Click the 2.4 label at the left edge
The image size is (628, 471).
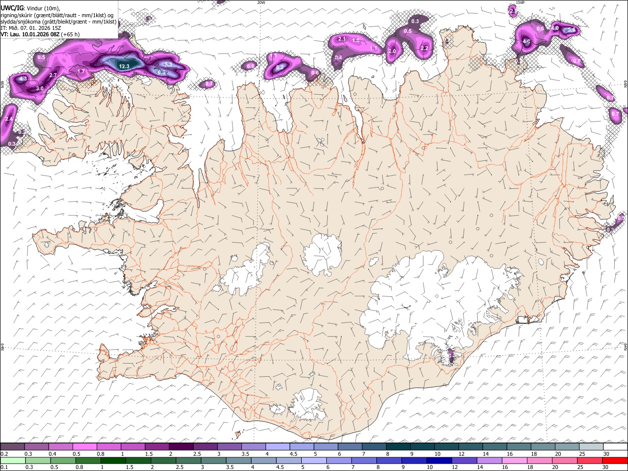8,119
